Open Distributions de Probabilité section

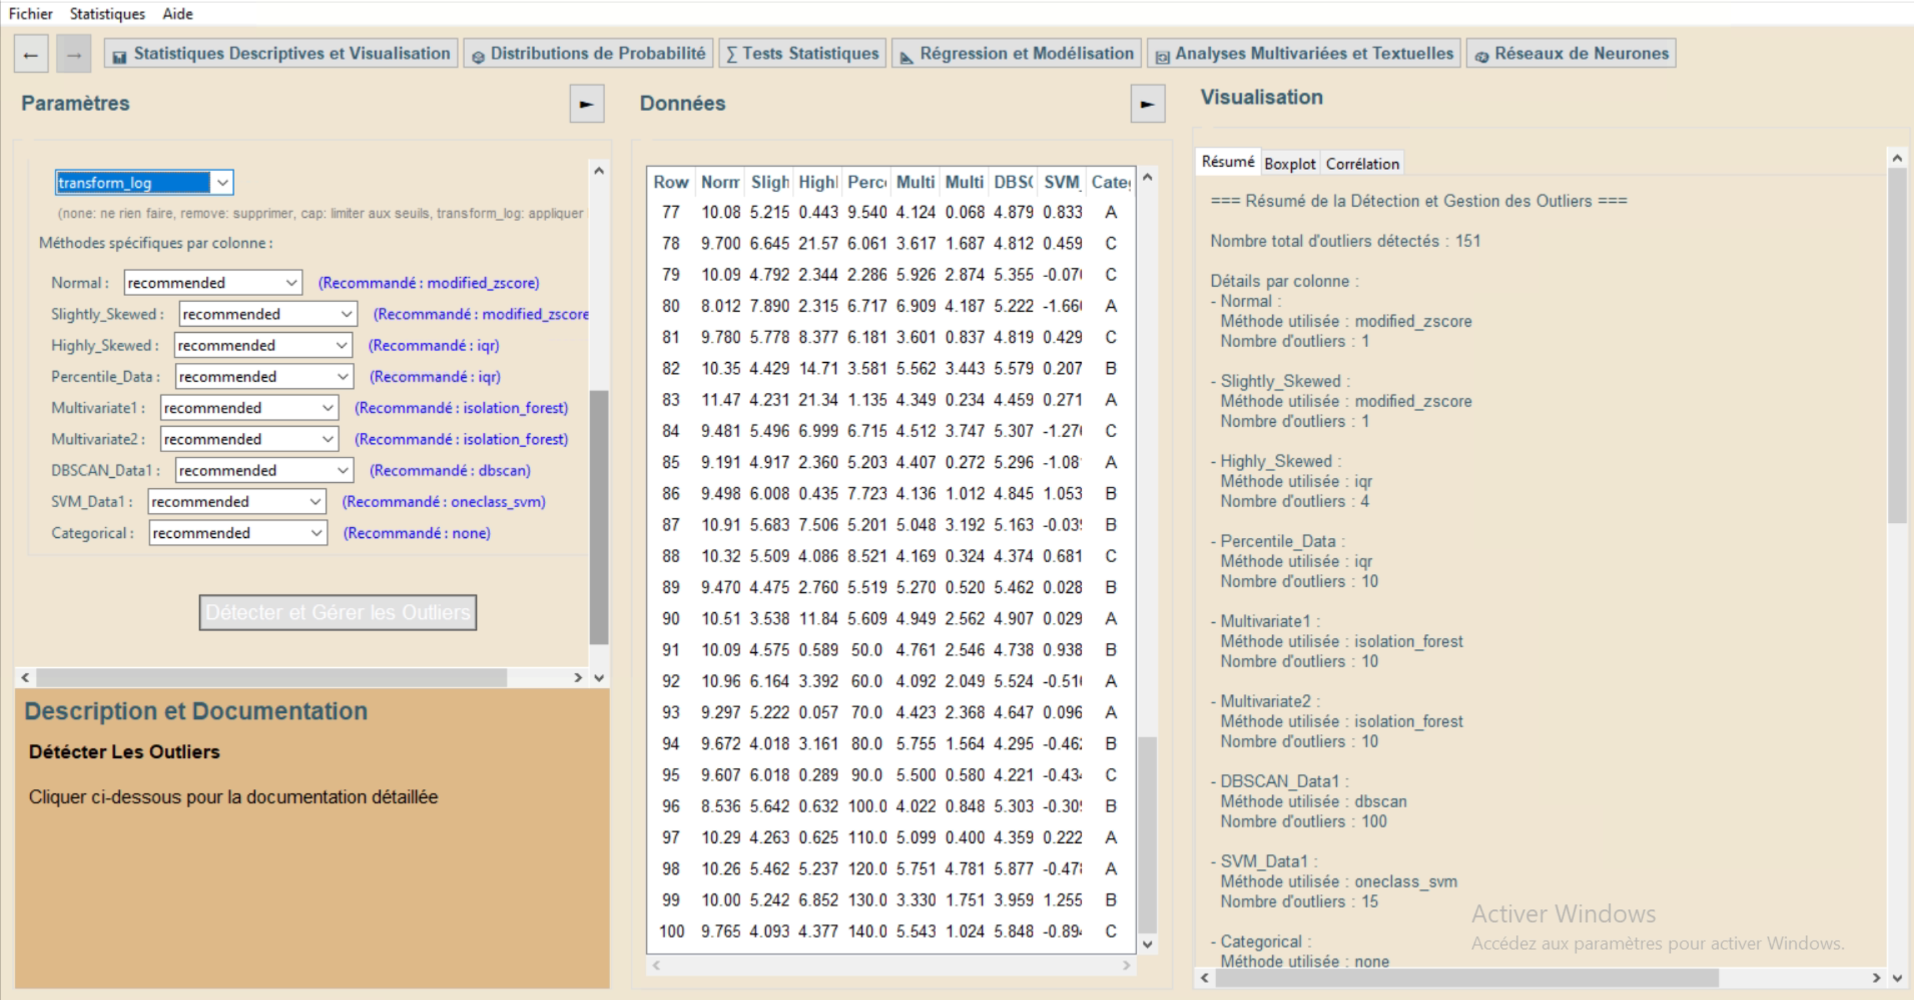click(589, 54)
